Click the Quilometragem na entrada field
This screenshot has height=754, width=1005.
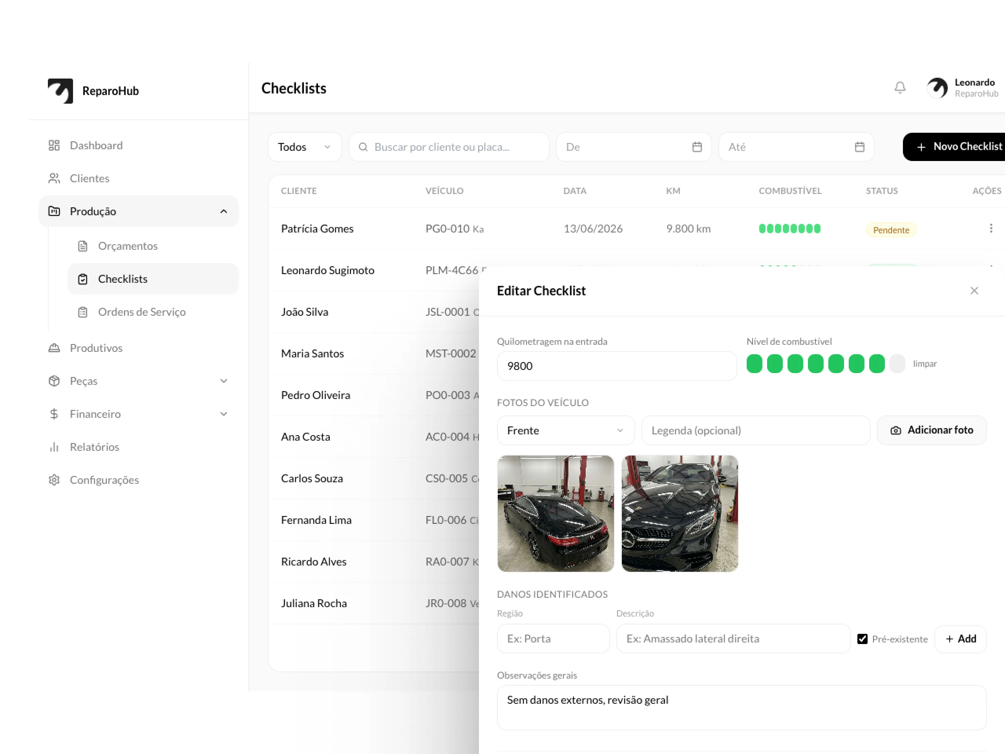click(x=616, y=366)
